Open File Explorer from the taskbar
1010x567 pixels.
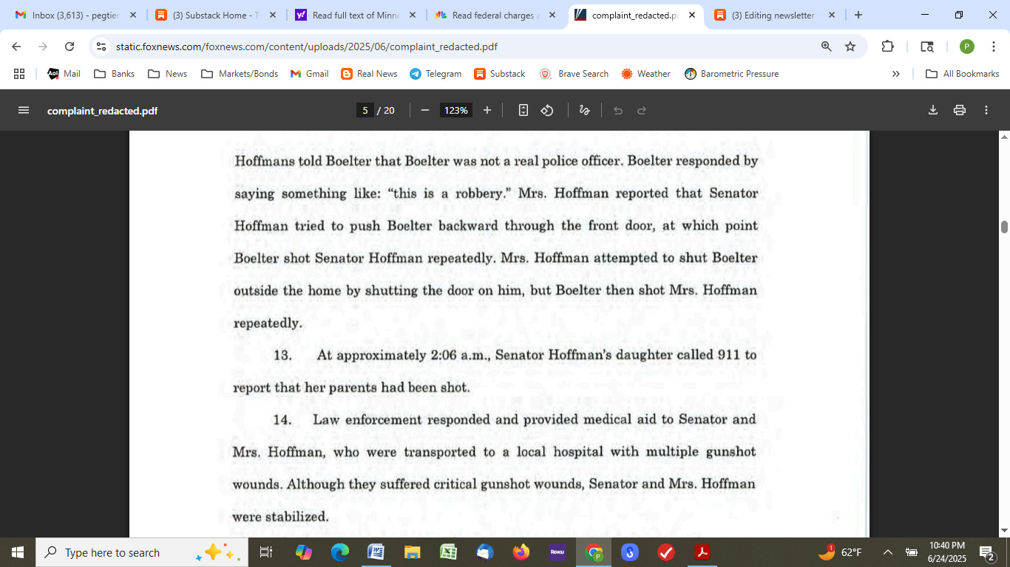413,552
